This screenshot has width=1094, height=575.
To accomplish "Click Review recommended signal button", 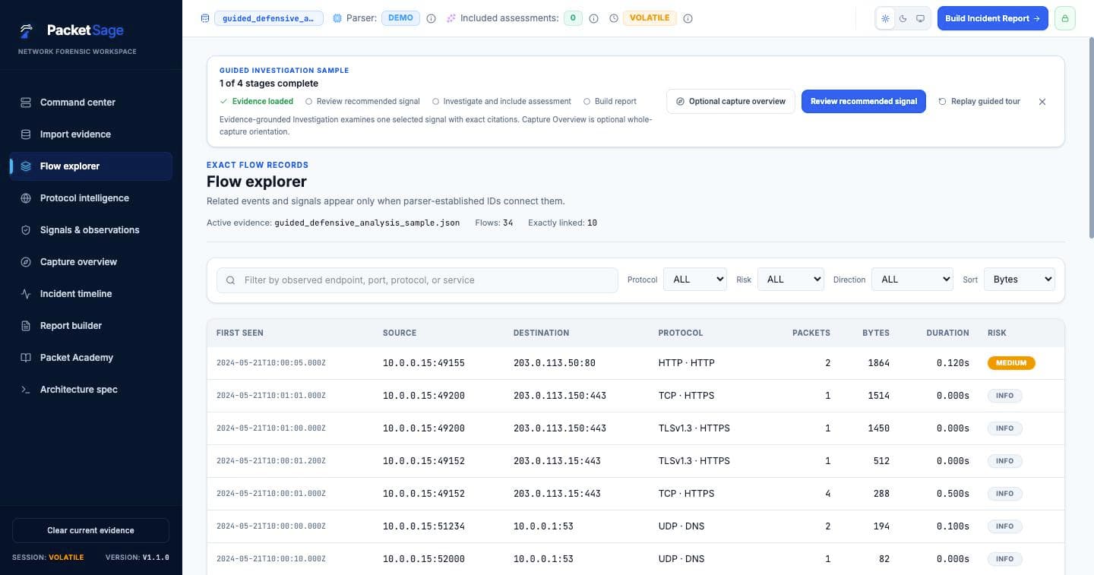I will [x=864, y=101].
